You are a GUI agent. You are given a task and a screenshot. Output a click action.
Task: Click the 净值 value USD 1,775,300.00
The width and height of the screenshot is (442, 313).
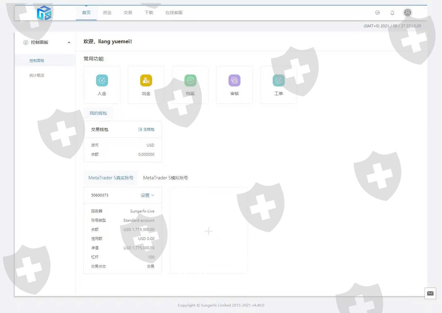pos(139,248)
